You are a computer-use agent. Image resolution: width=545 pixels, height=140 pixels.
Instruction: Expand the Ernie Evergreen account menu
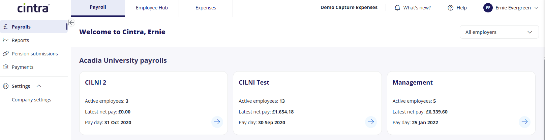point(536,8)
